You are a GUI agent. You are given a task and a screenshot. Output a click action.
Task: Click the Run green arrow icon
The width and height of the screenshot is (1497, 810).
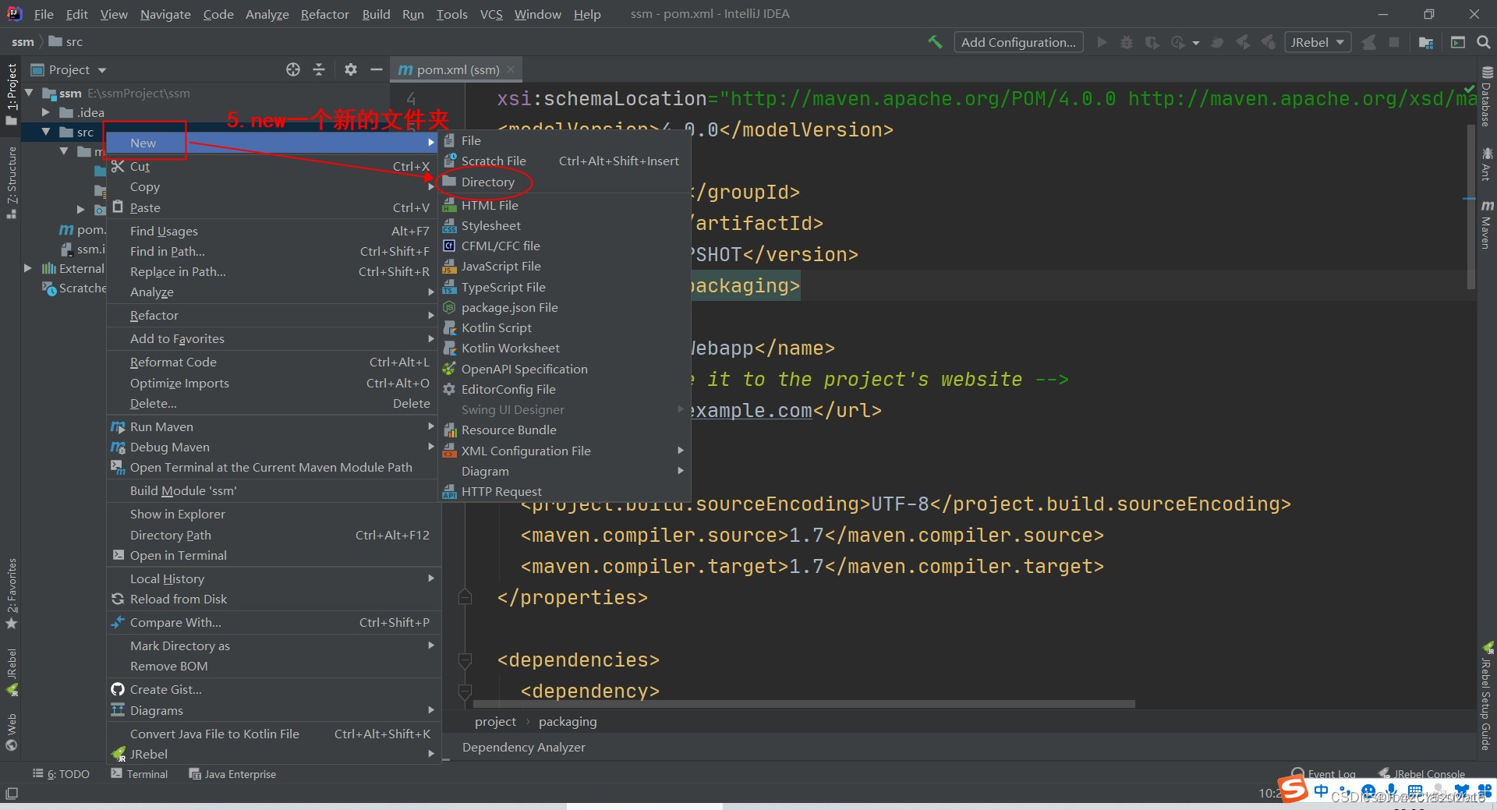(1102, 42)
